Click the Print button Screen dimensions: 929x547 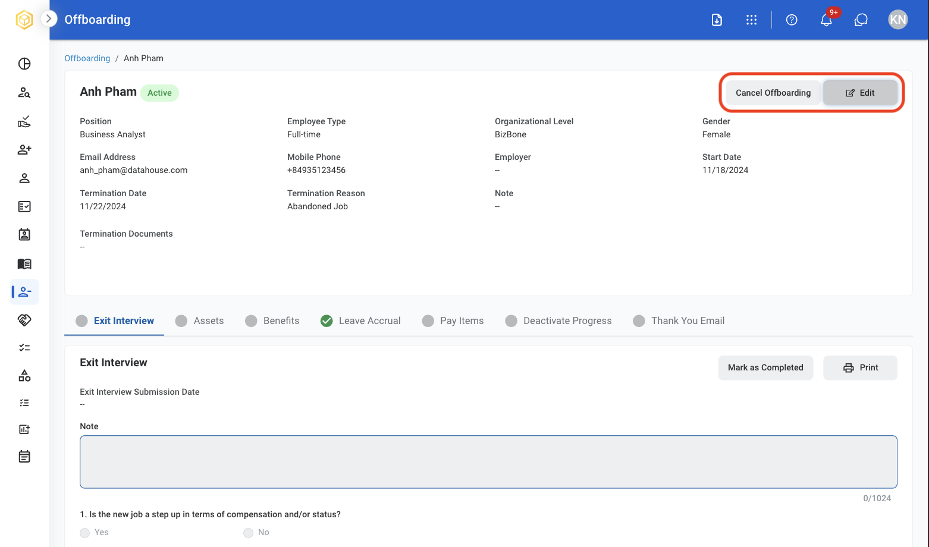[860, 367]
